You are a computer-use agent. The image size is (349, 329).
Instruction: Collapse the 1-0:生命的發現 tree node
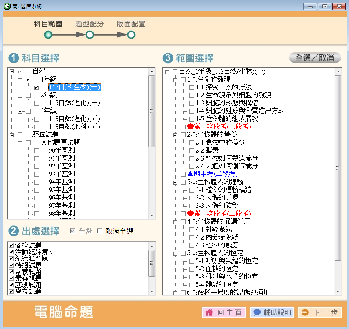click(175, 79)
